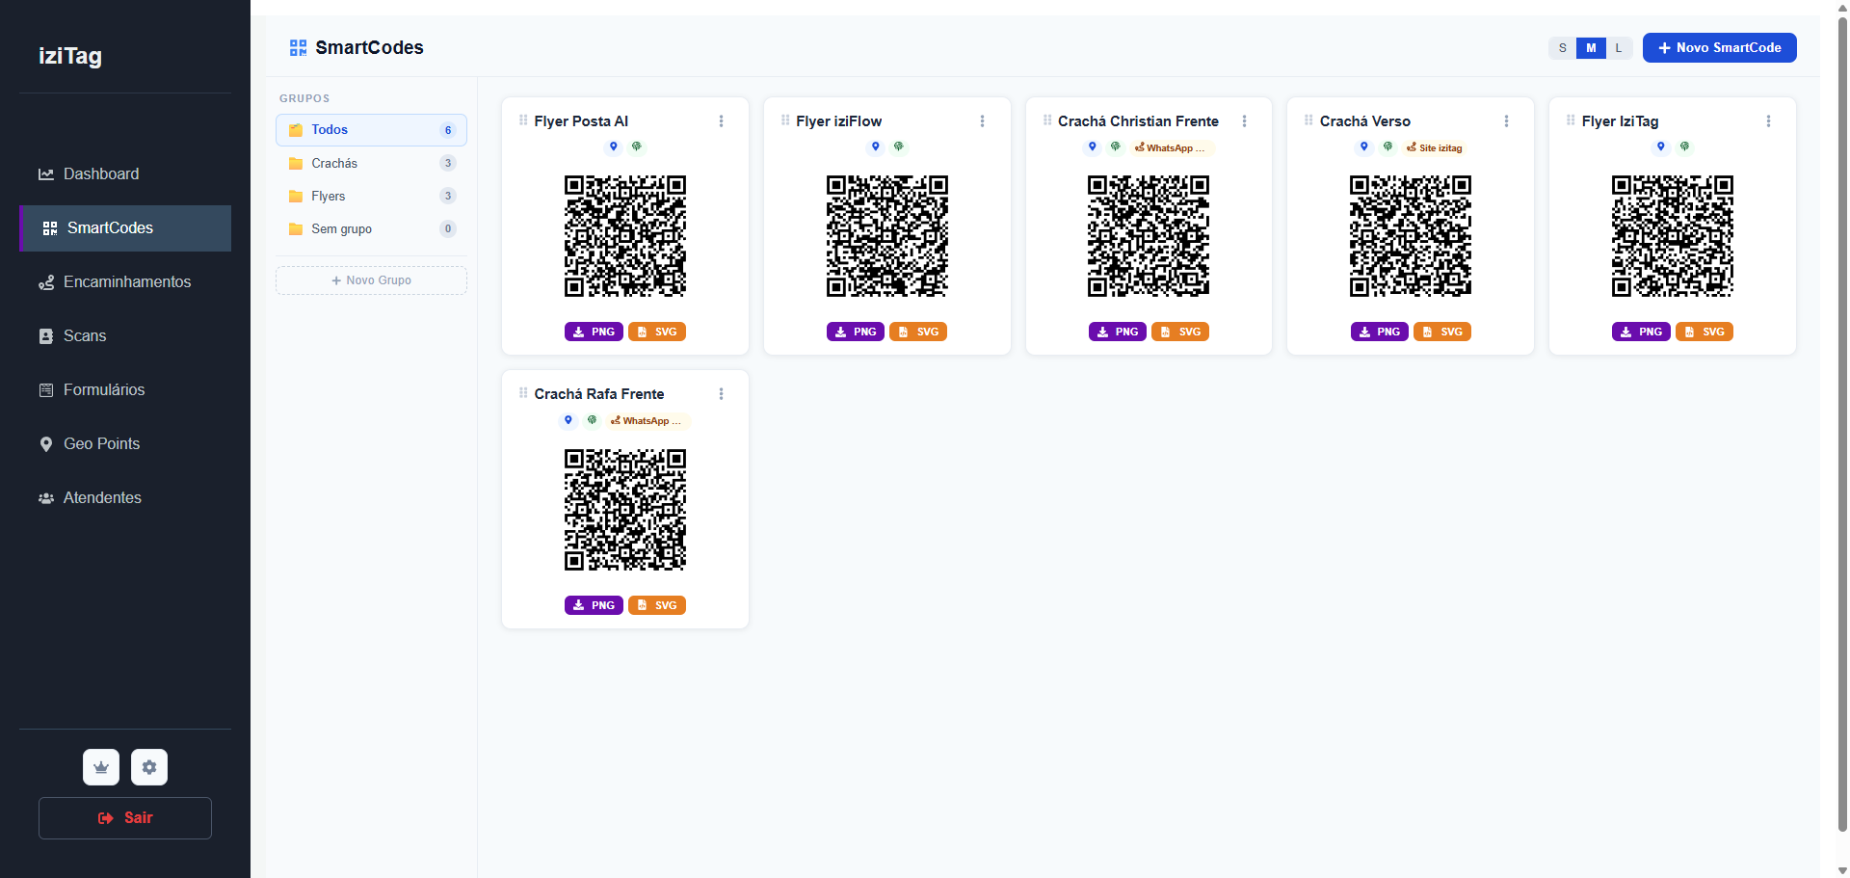Click the WhatsApp tag on Crachá Christian Frente
Screen dimensions: 1850x878
[1170, 148]
